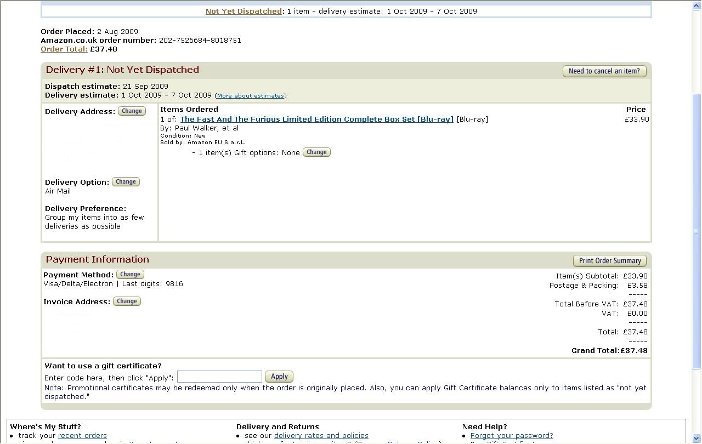
Task: Click Apply gift certificate button
Action: [x=279, y=377]
